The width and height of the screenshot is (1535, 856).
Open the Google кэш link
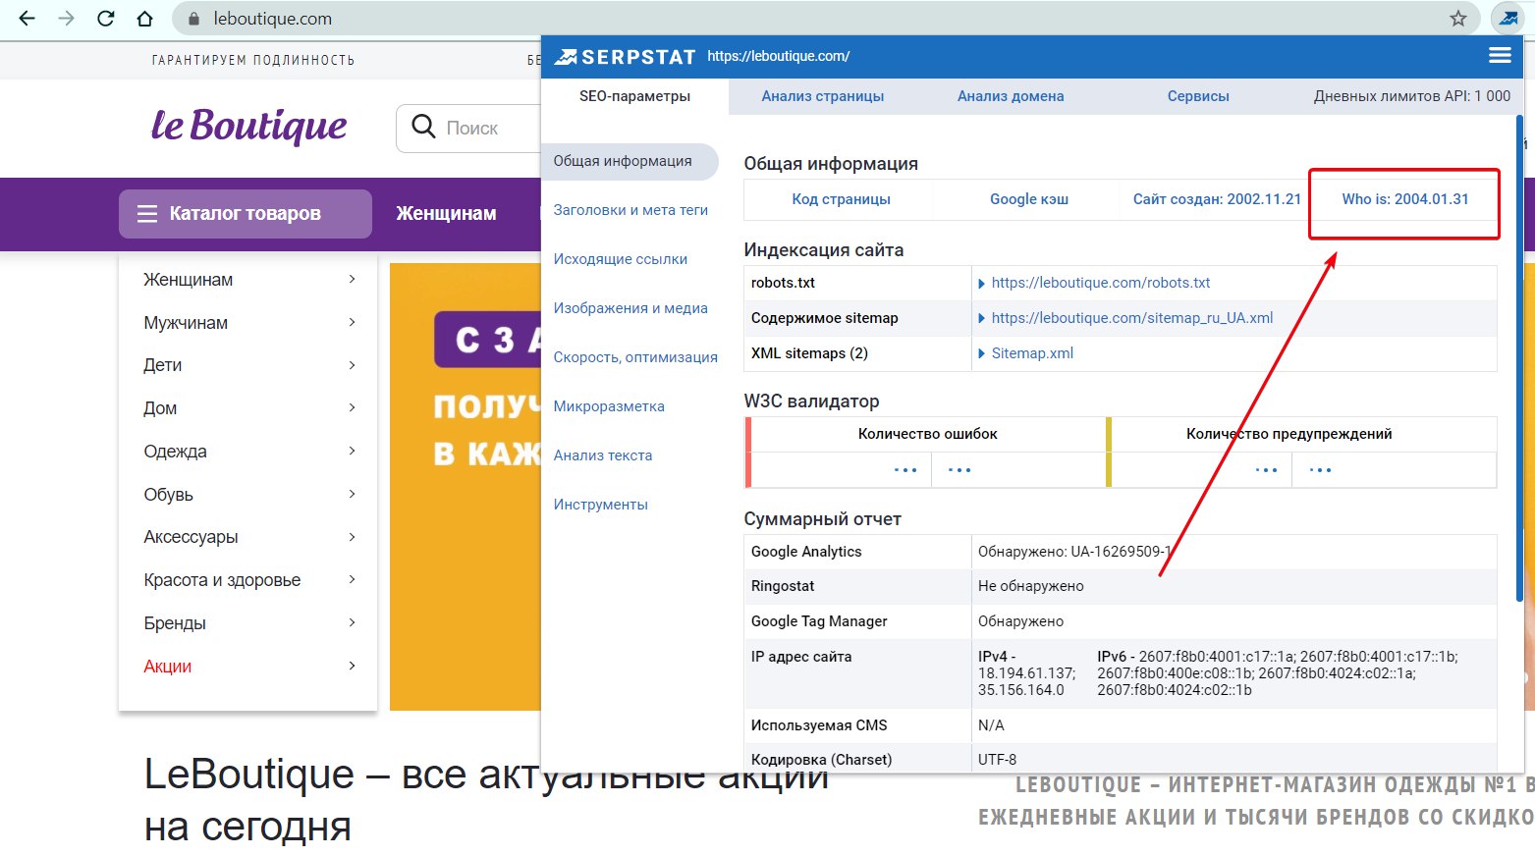point(1029,199)
